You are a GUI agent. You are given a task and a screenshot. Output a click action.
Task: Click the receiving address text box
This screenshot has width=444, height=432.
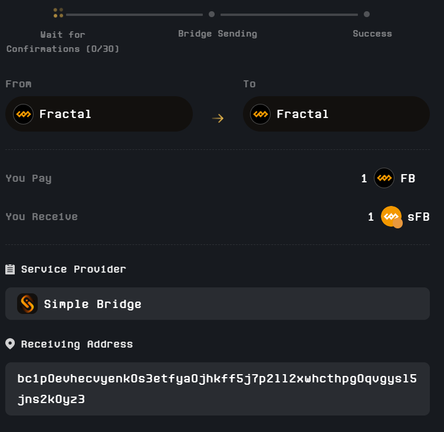(217, 389)
